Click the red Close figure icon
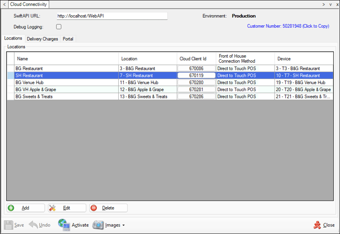Image resolution: width=340 pixels, height=234 pixels. click(x=317, y=225)
